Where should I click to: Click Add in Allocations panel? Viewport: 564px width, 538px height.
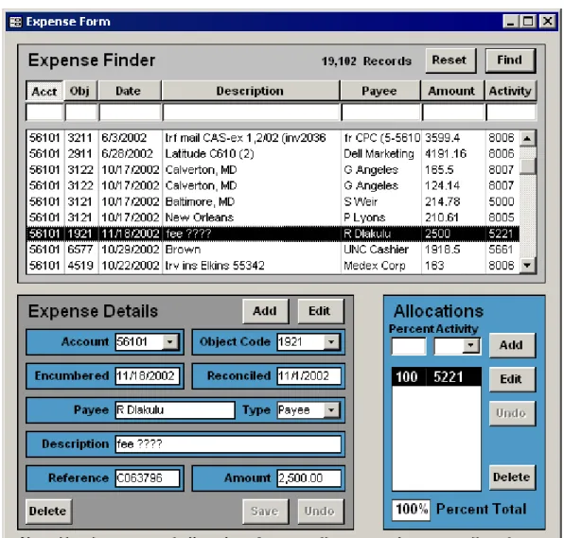[512, 345]
